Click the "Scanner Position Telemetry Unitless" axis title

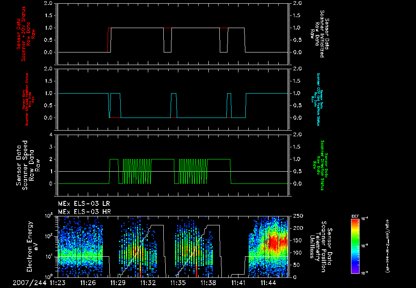click(321, 247)
